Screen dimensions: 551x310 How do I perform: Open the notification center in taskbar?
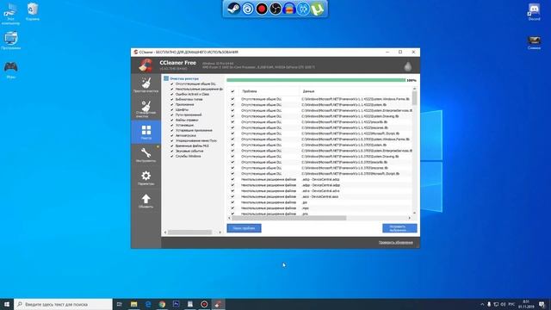[542, 304]
